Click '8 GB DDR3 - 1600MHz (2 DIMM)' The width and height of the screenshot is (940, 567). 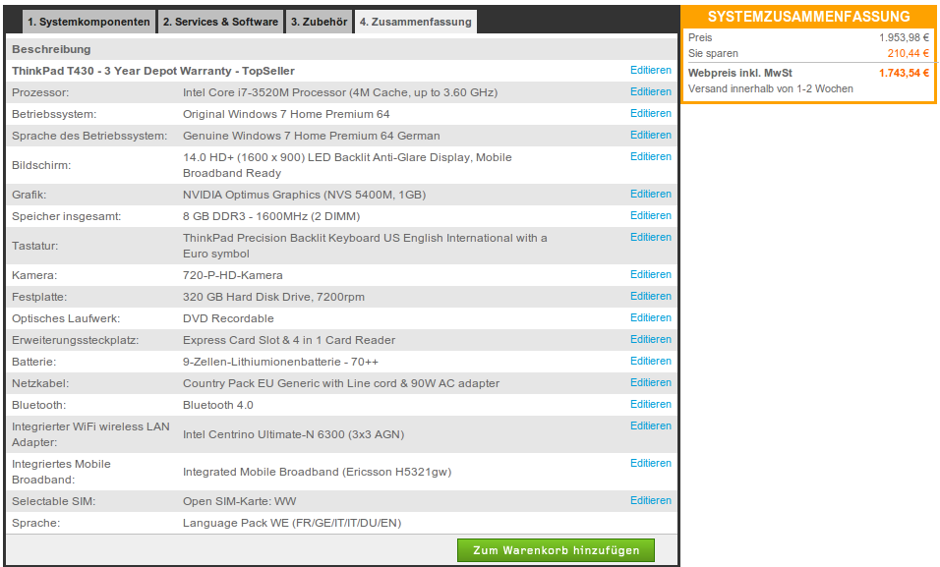(x=271, y=216)
